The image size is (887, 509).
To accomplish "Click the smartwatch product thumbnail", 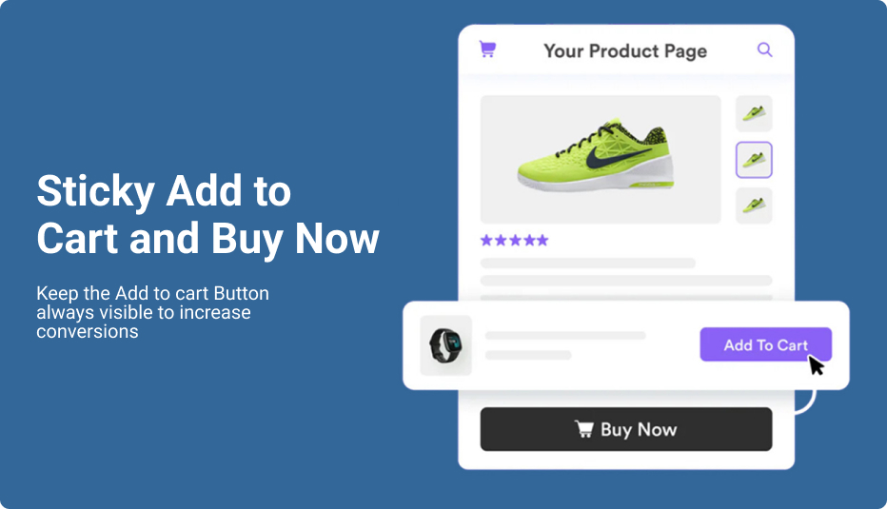I will [x=445, y=345].
